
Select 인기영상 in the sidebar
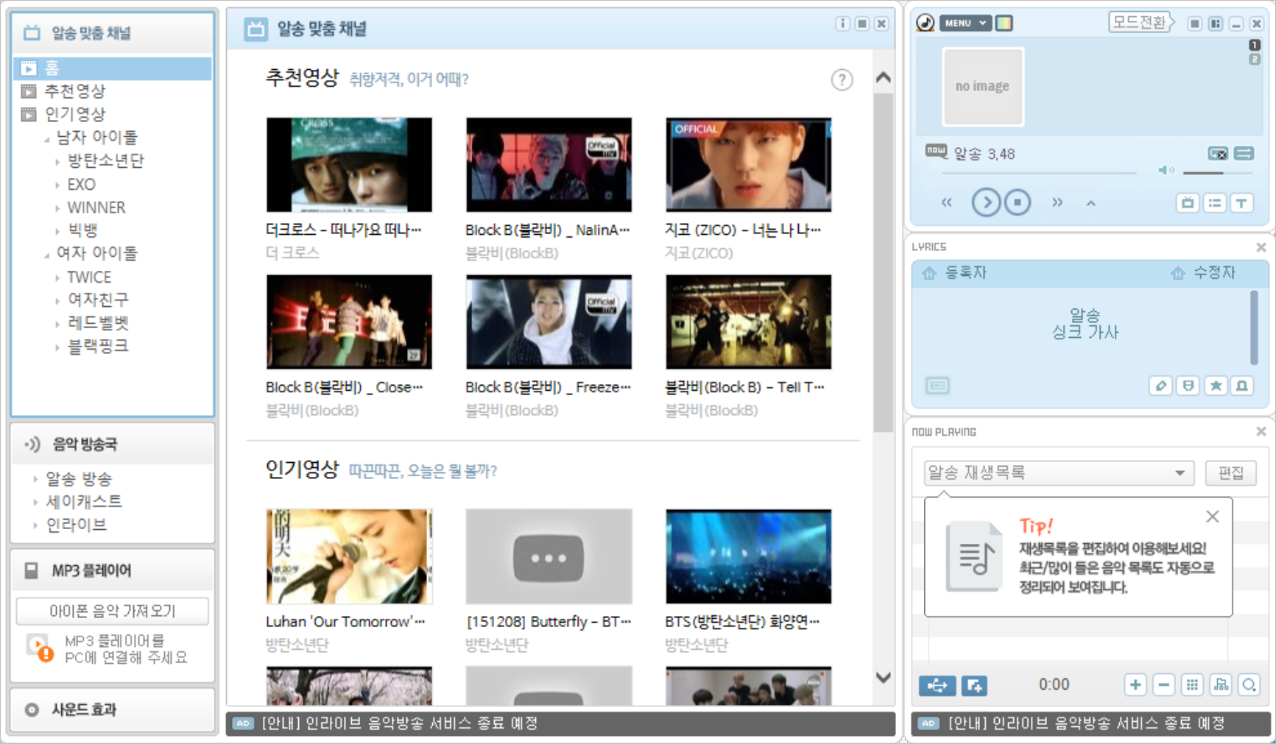point(74,114)
